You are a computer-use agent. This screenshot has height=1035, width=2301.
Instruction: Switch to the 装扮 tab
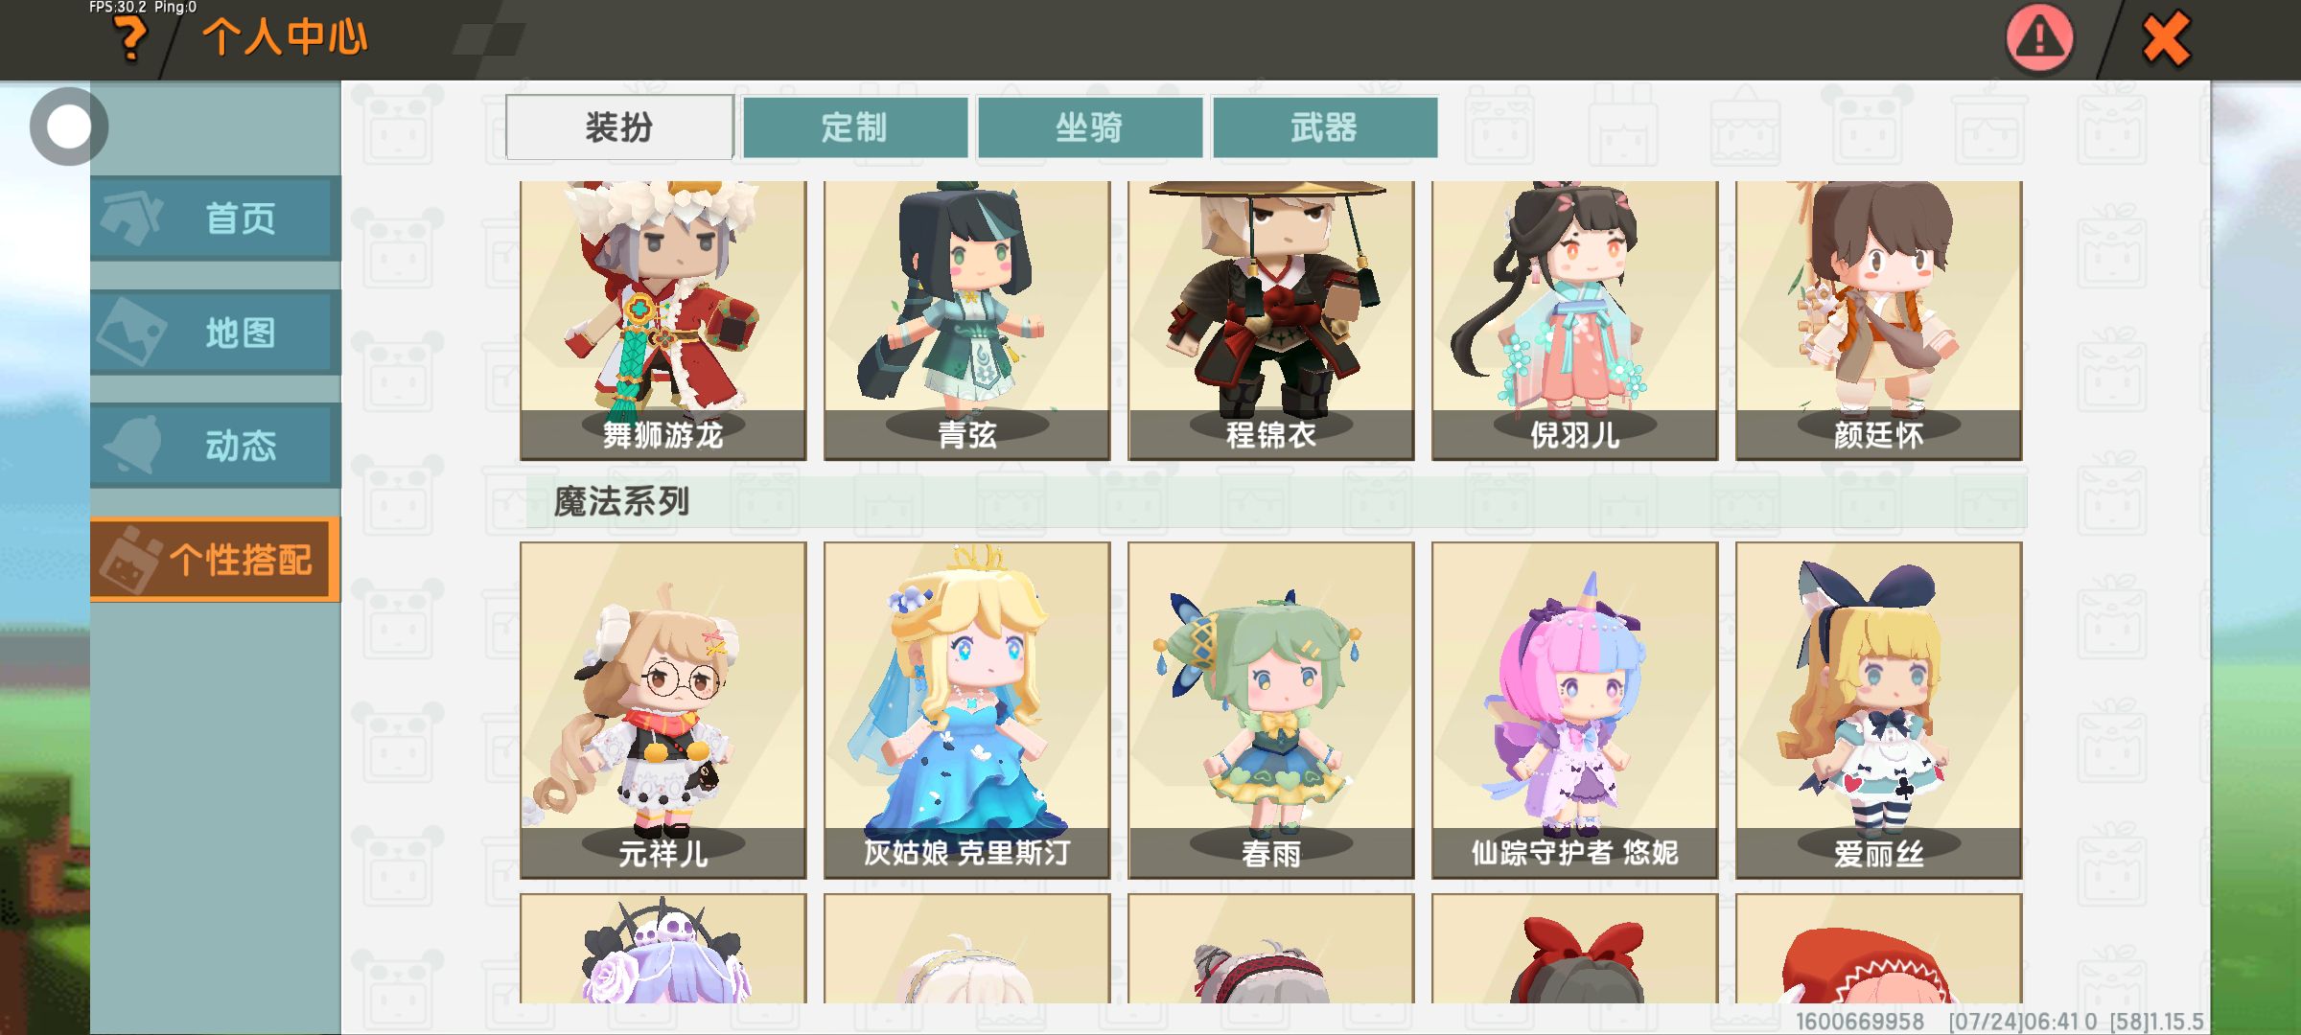pos(619,126)
